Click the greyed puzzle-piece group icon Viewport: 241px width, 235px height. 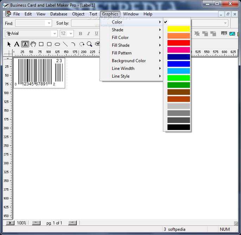pyautogui.click(x=197, y=33)
